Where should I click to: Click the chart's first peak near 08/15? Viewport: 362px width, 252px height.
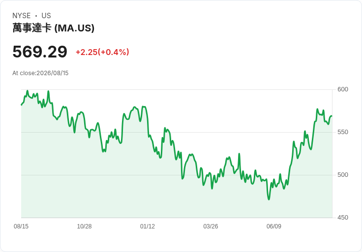[27, 91]
